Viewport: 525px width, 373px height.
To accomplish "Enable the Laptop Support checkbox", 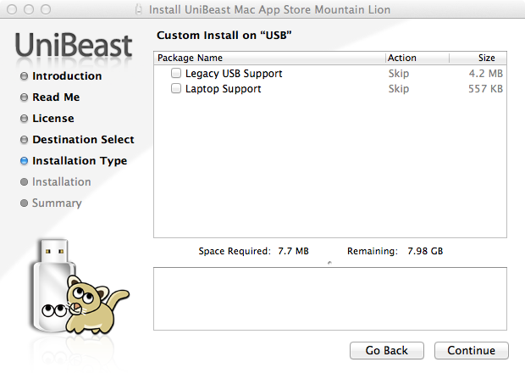I will point(176,89).
